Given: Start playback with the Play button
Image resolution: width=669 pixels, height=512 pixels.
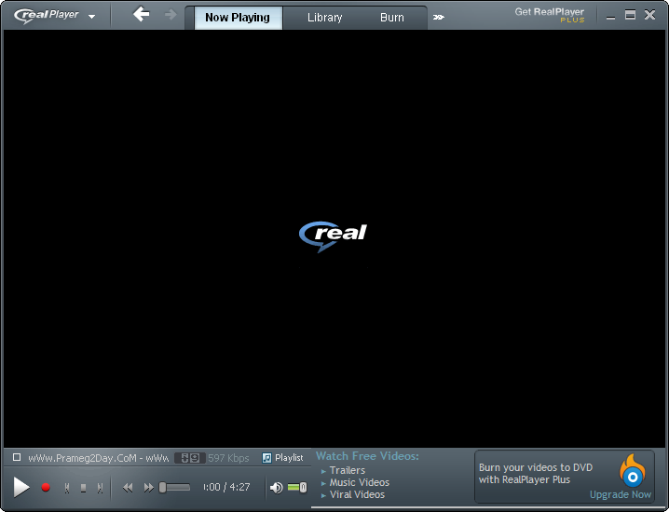Looking at the screenshot, I should point(20,487).
